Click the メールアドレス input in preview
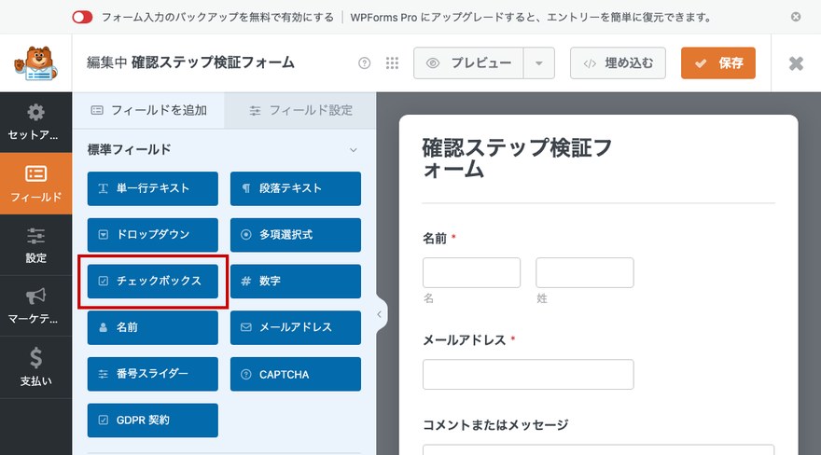The height and width of the screenshot is (455, 821). (x=528, y=374)
